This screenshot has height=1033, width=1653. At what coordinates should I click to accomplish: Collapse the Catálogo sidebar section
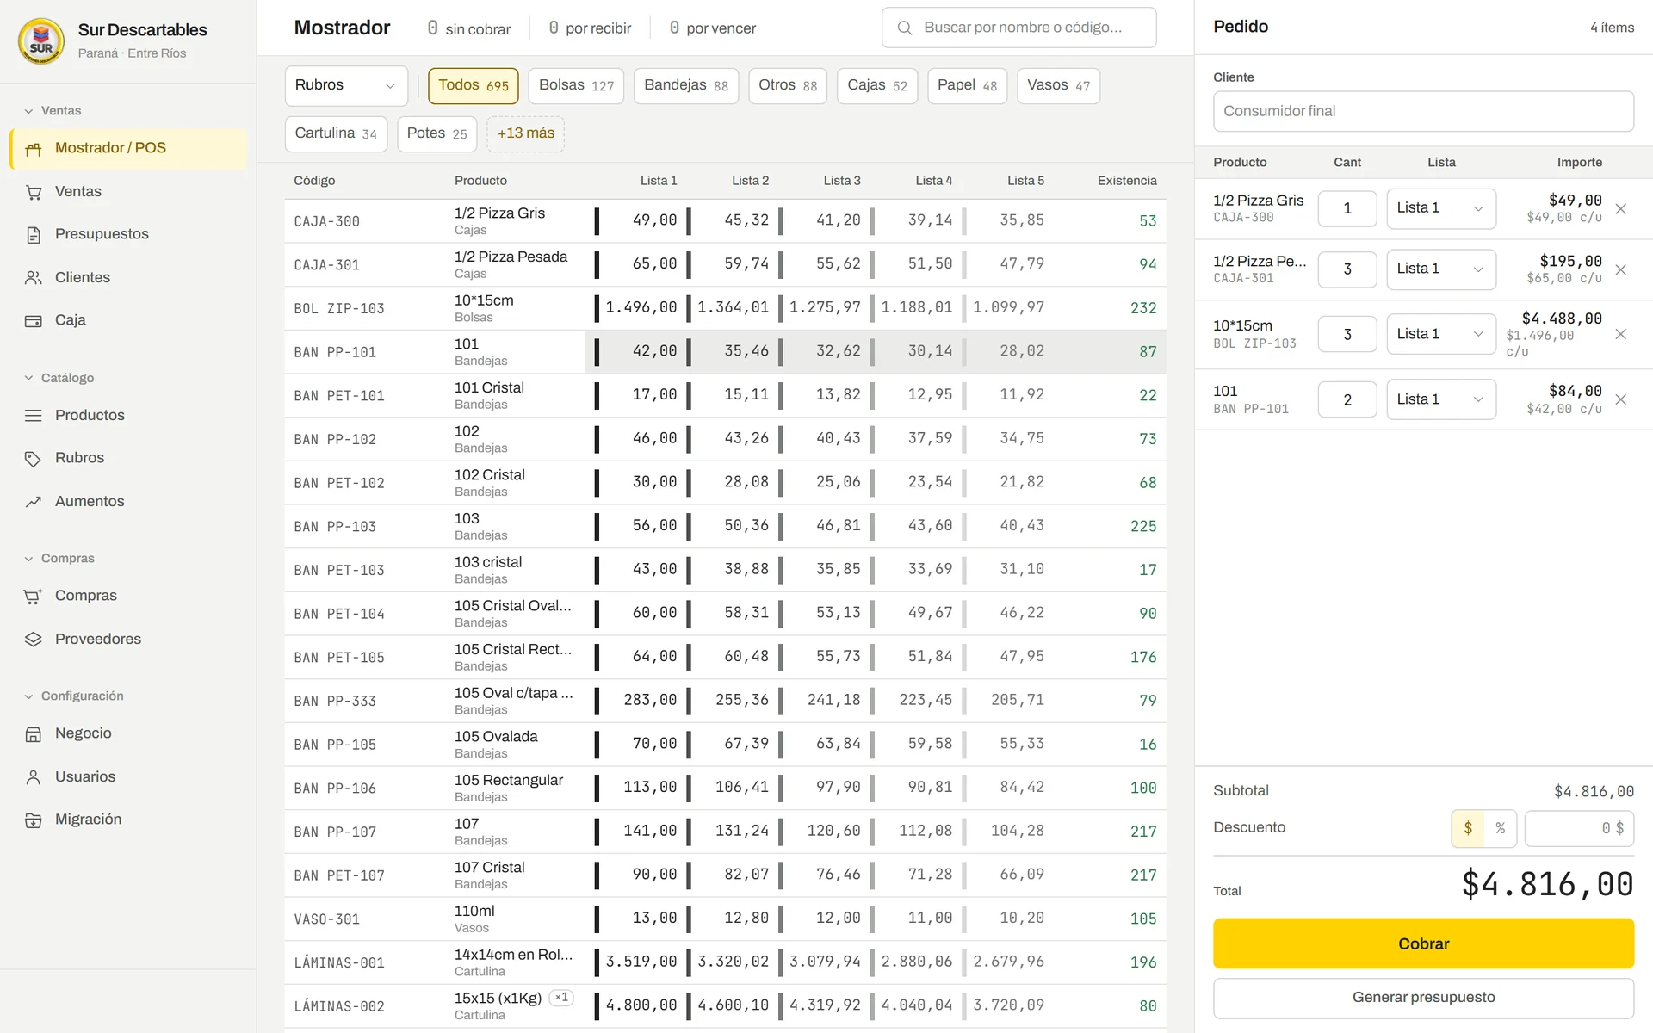pyautogui.click(x=59, y=378)
